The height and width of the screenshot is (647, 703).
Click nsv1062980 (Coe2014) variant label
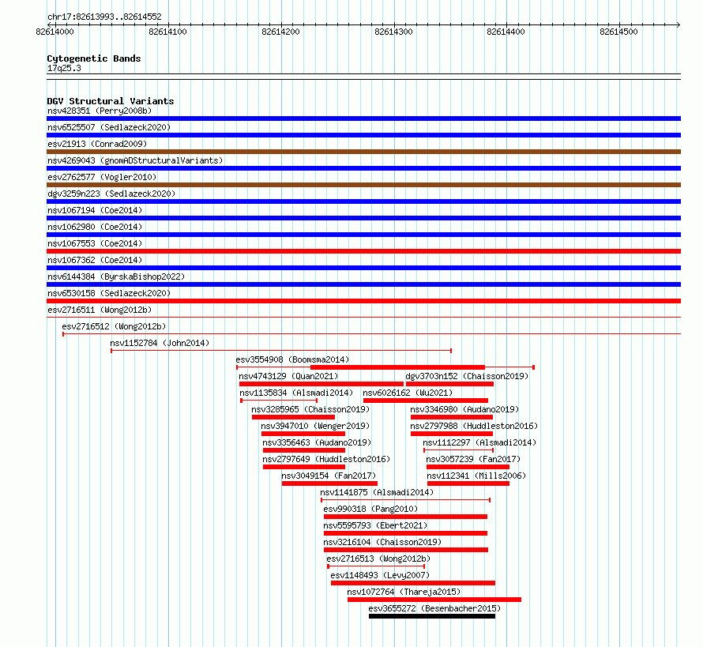(x=95, y=227)
